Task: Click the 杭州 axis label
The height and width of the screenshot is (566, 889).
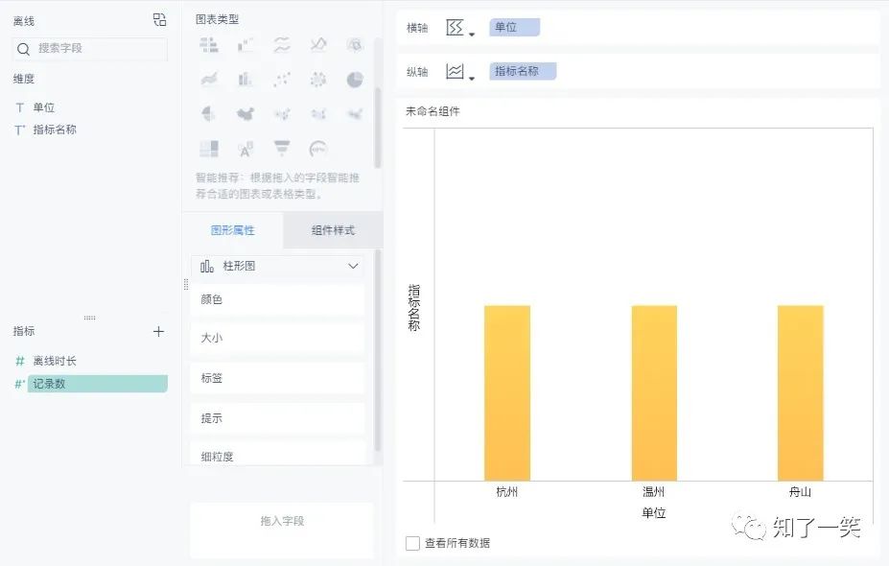Action: [507, 492]
